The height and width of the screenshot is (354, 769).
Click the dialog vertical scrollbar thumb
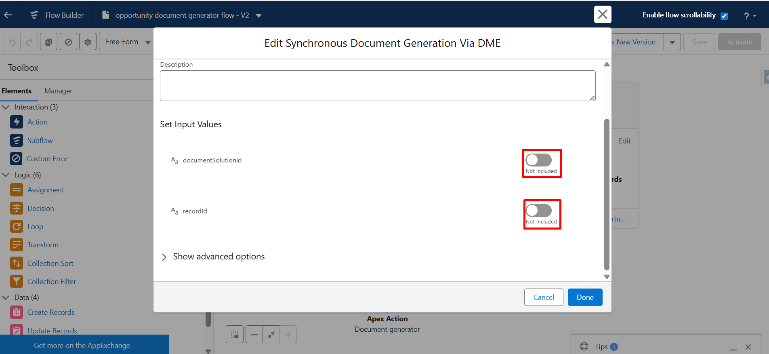[607, 194]
